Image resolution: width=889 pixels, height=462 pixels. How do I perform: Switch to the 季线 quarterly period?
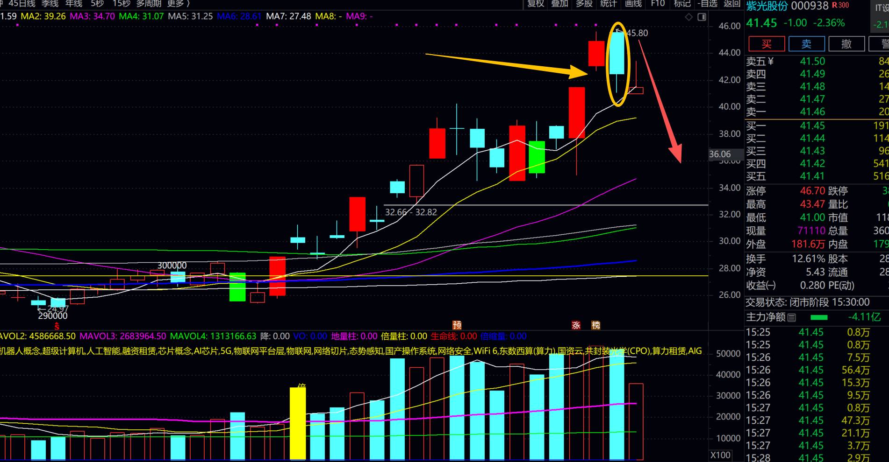click(50, 4)
